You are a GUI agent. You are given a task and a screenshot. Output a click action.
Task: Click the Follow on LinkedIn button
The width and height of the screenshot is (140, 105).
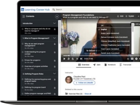point(84,83)
